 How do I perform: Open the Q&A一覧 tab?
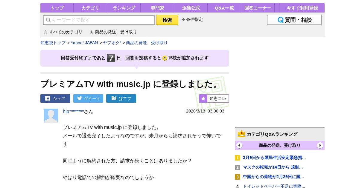224,8
